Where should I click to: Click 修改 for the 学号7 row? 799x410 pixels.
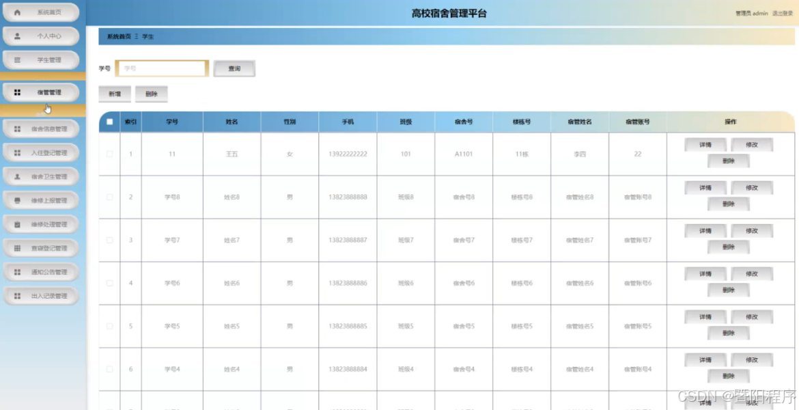752,230
